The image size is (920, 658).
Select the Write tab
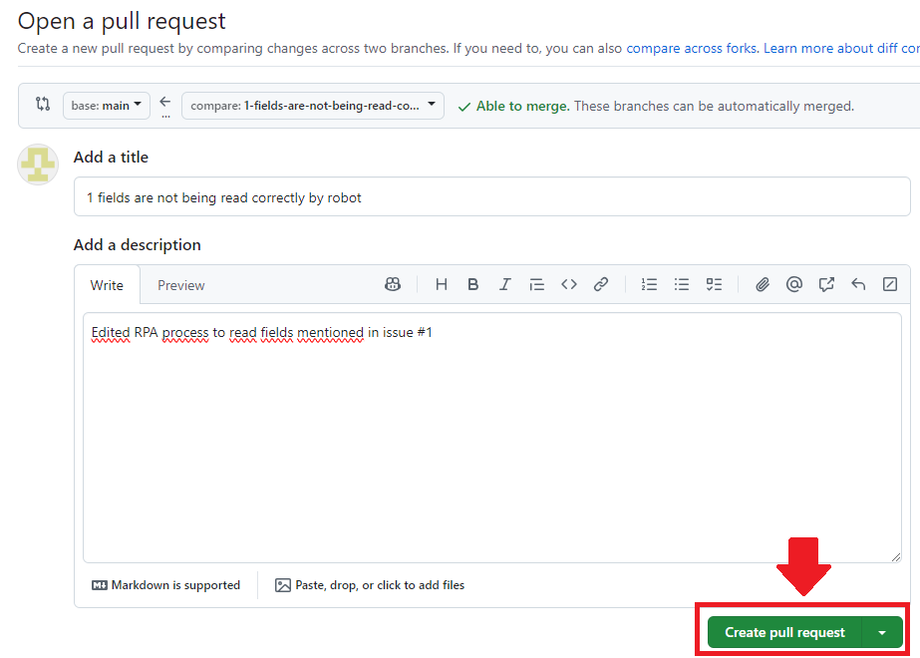pos(107,285)
